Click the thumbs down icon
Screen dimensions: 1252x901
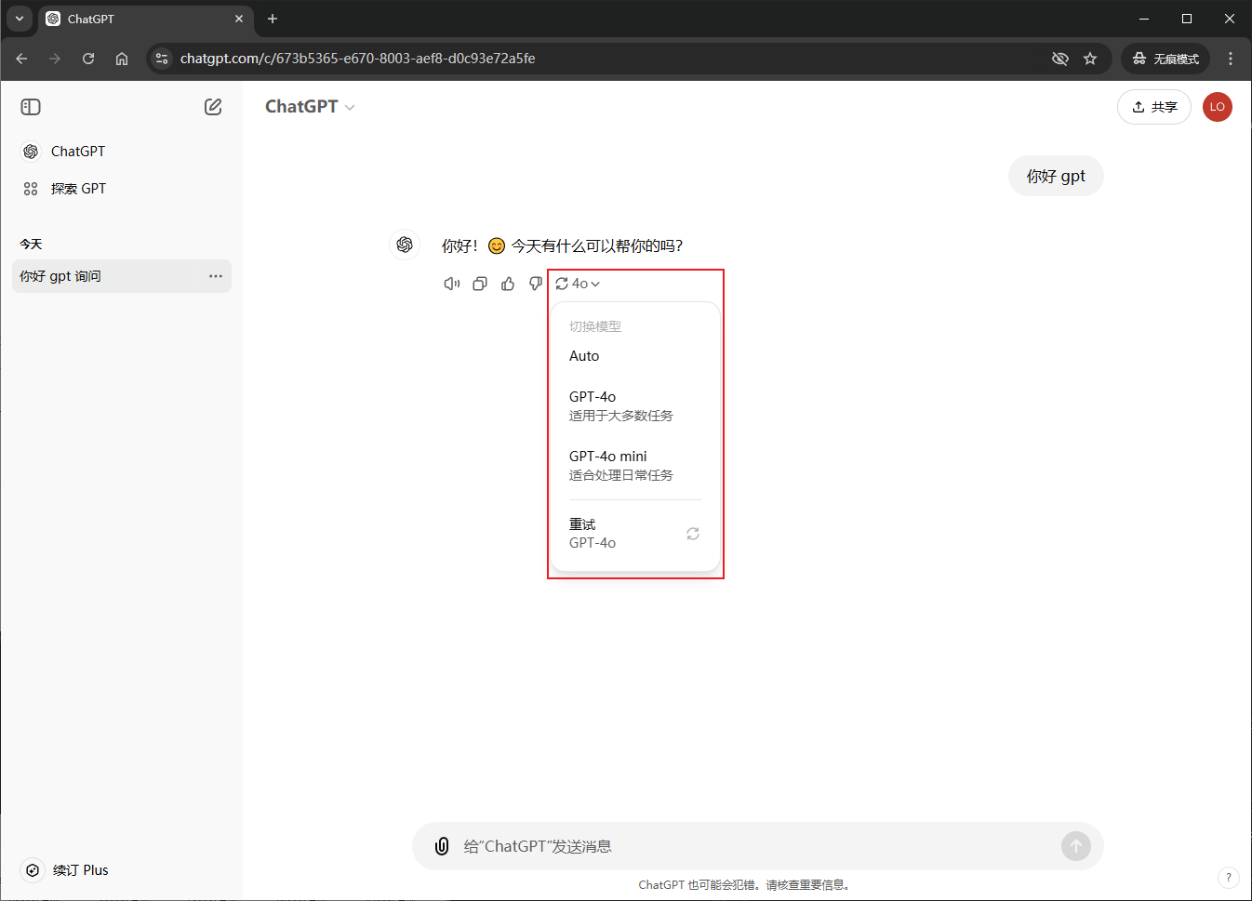pyautogui.click(x=535, y=284)
